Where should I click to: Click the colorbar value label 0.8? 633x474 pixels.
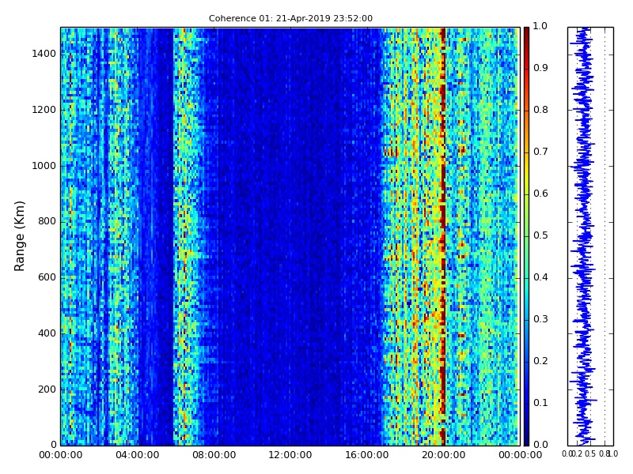click(x=540, y=110)
